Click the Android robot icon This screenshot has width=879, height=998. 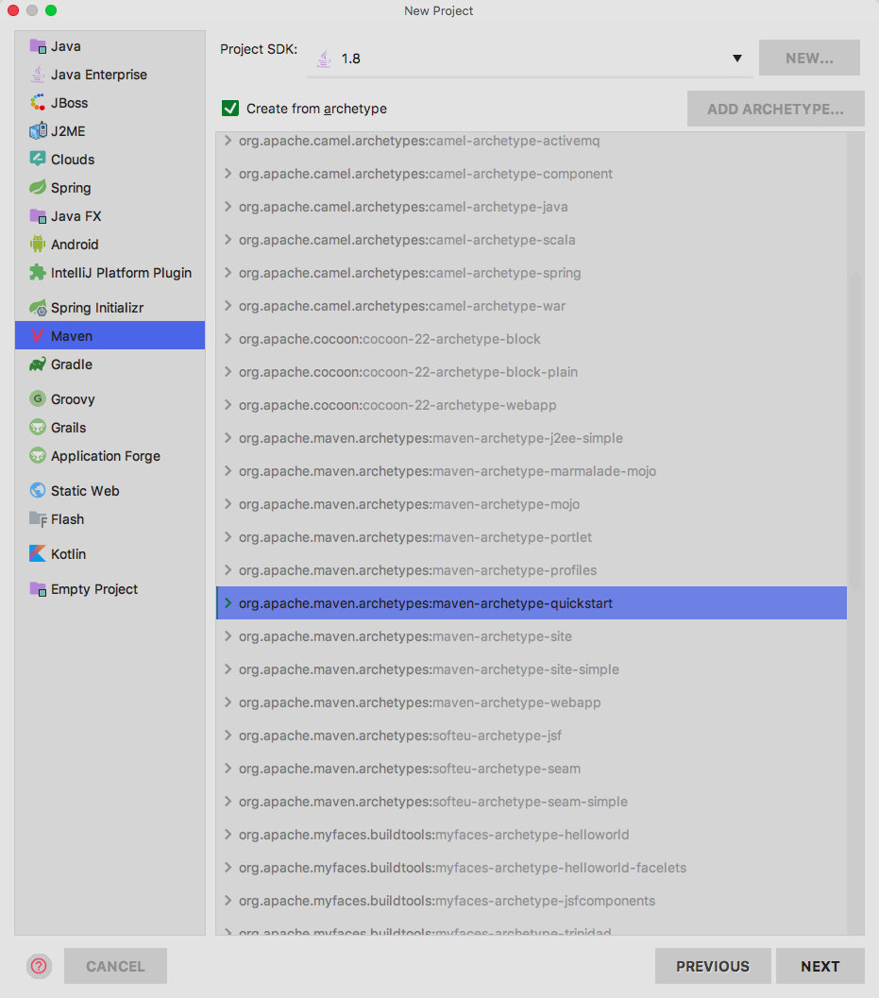(x=38, y=245)
